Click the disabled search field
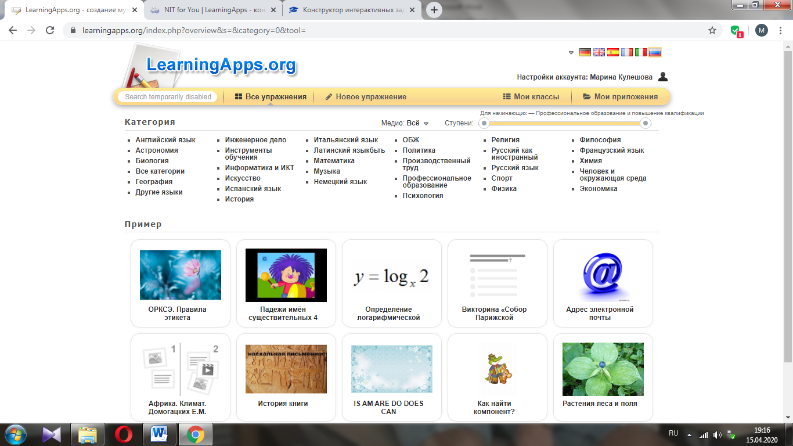 click(x=168, y=97)
